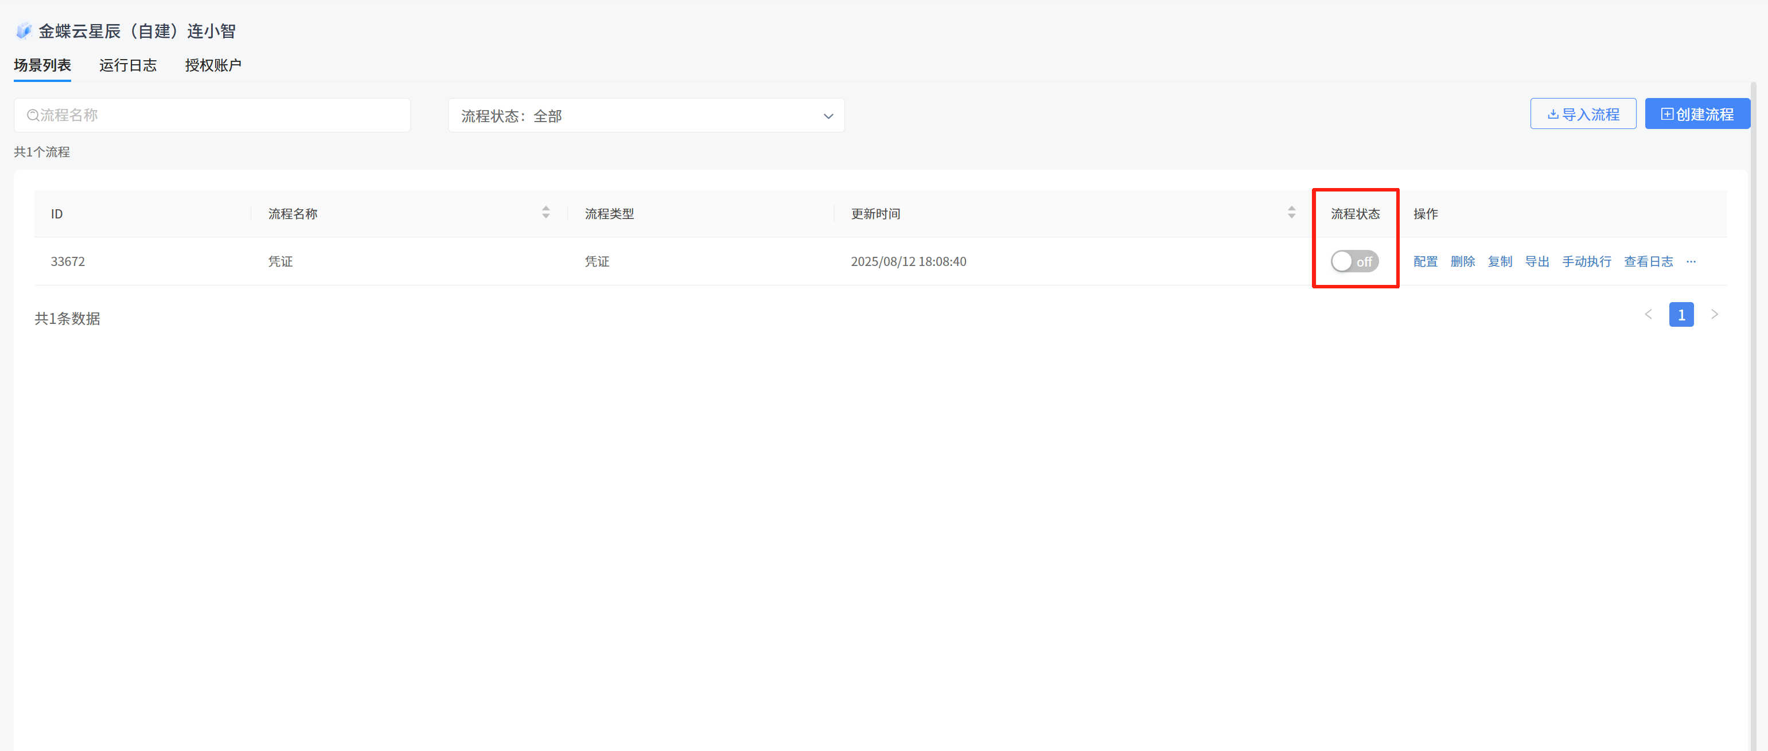Select page 1 in pagination

(1681, 315)
